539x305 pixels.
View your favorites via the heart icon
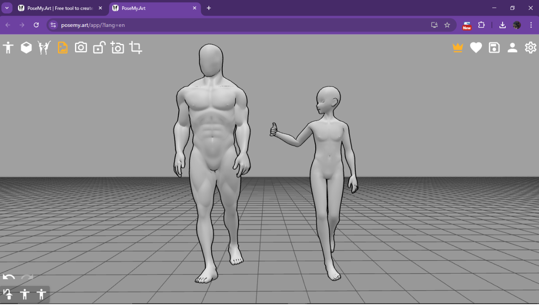(x=476, y=47)
